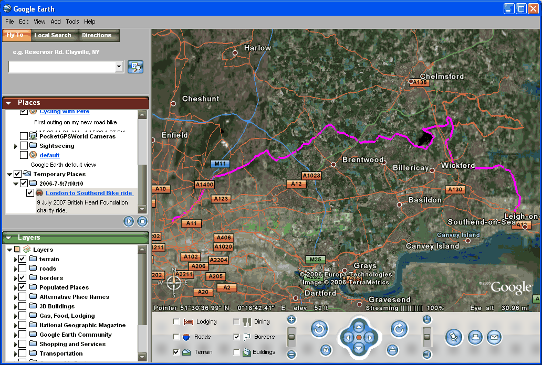Screen dimensions: 542x365
Task: Enable the Buildings checkbox in bottom panel
Action: [236, 352]
